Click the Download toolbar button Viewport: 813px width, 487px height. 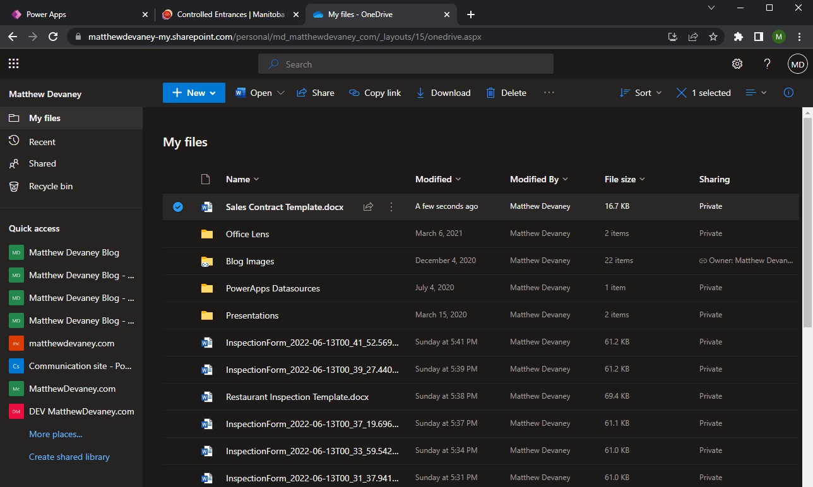pos(443,93)
